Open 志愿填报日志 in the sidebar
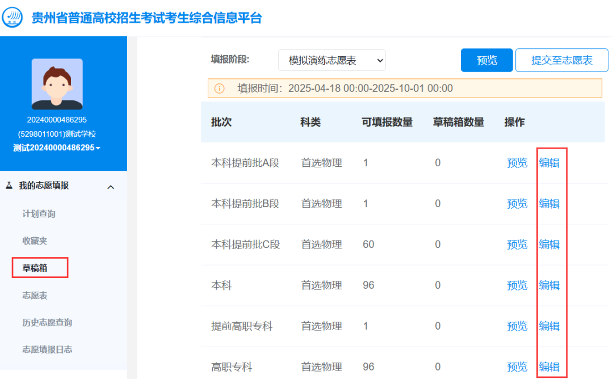613x379 pixels. pos(47,349)
